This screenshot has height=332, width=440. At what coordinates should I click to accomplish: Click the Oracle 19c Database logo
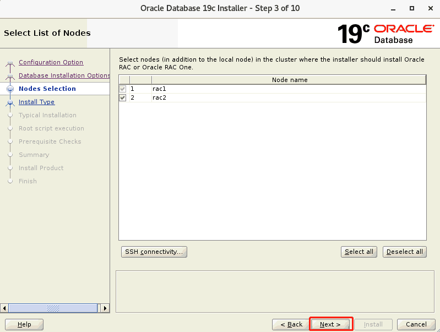tap(385, 34)
